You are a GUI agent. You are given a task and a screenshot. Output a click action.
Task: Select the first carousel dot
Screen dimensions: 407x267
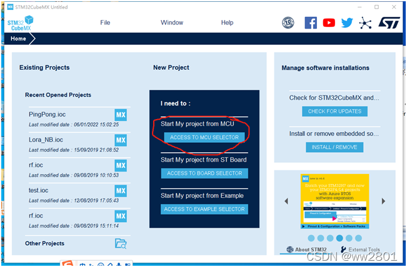(311, 238)
